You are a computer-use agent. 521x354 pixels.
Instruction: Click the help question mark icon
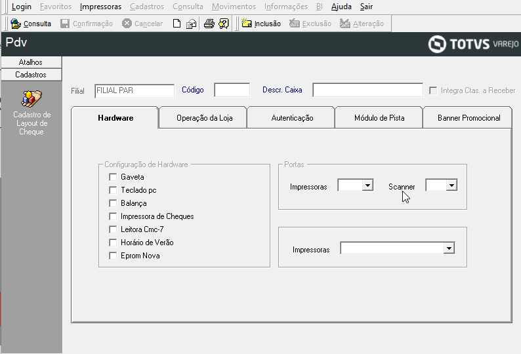[224, 24]
